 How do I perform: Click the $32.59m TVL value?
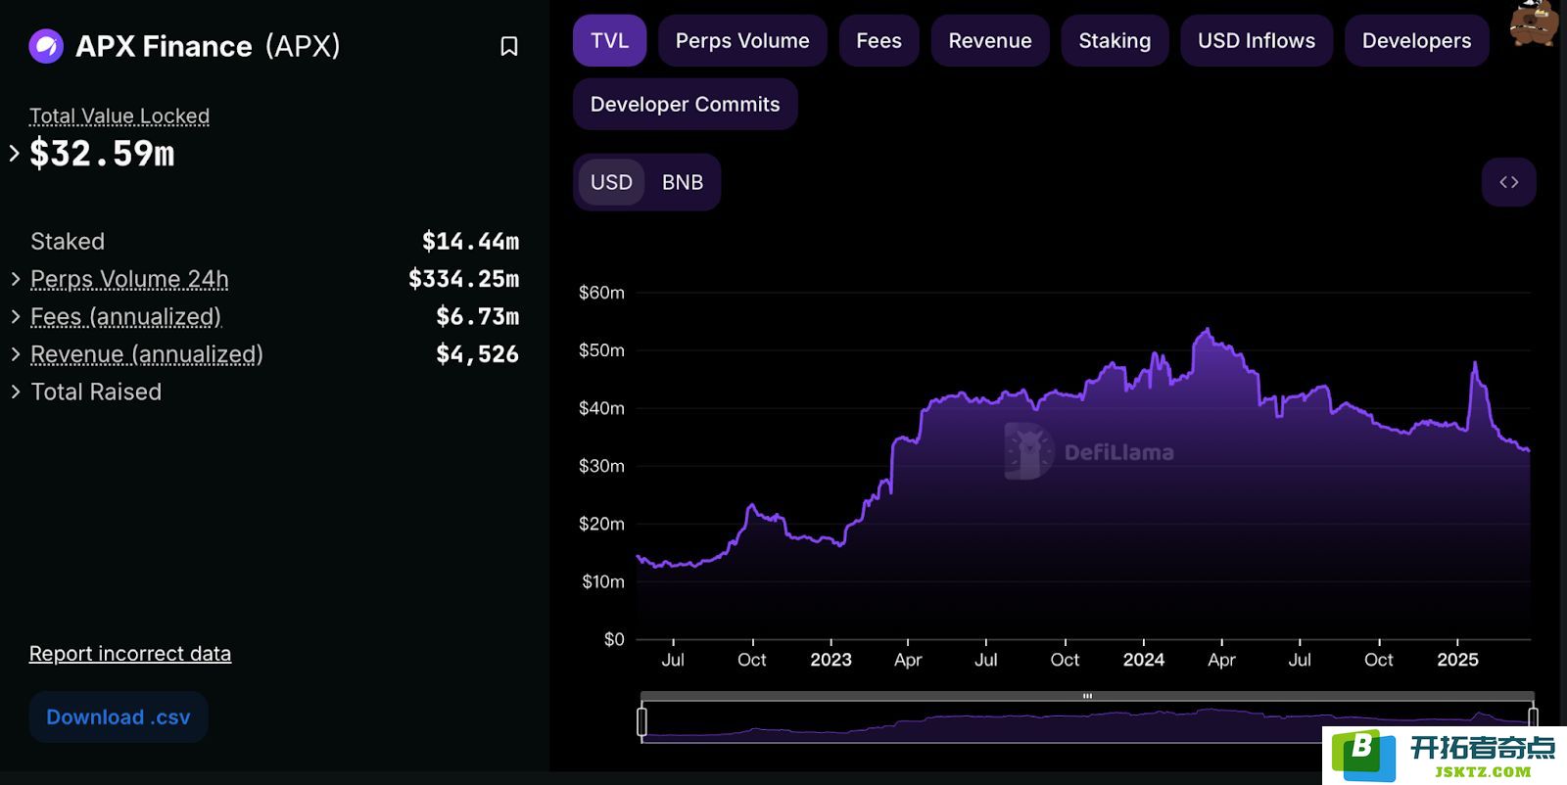click(102, 154)
